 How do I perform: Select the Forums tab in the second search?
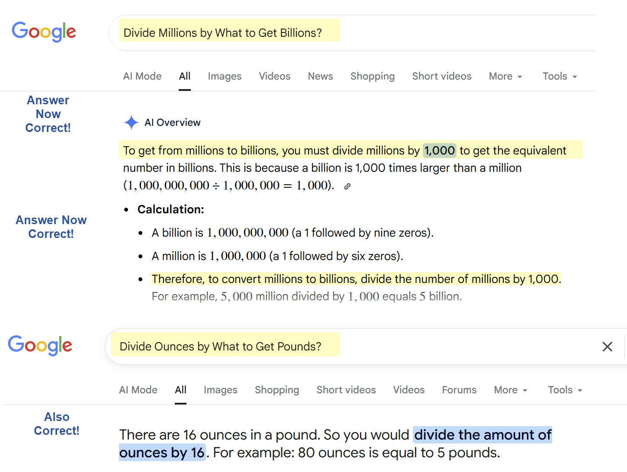tap(459, 390)
